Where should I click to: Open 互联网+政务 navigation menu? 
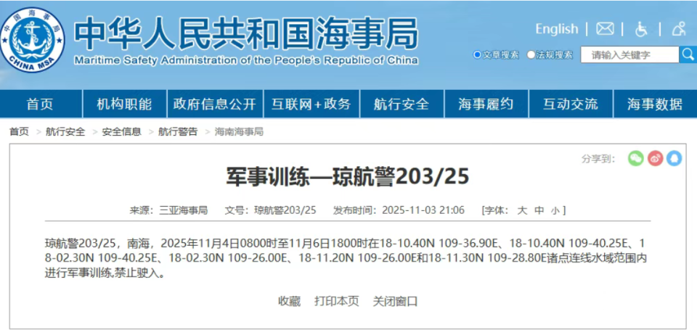coord(311,104)
